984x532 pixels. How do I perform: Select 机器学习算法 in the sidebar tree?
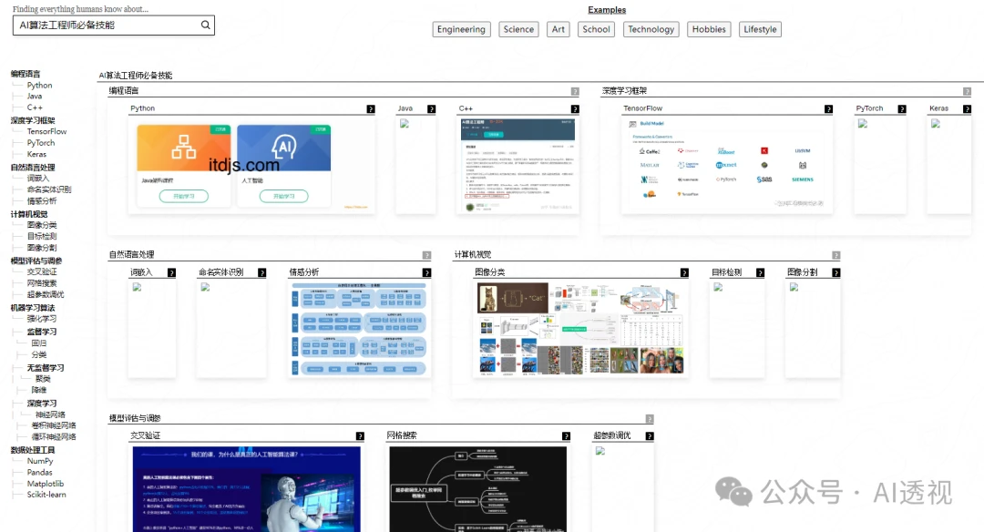tap(33, 308)
